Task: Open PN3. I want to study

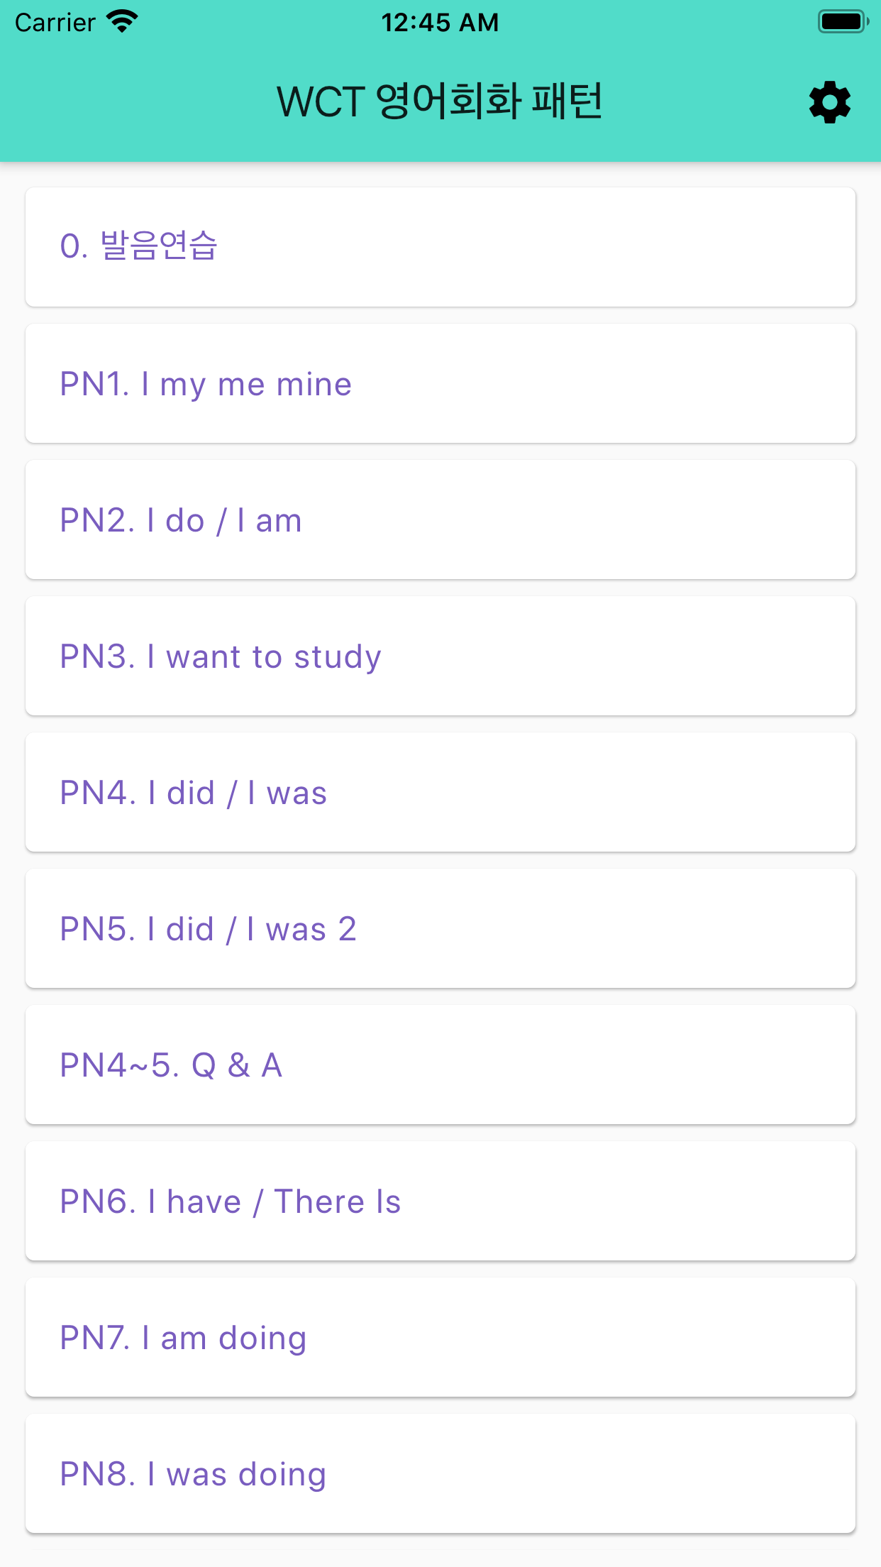Action: click(440, 656)
